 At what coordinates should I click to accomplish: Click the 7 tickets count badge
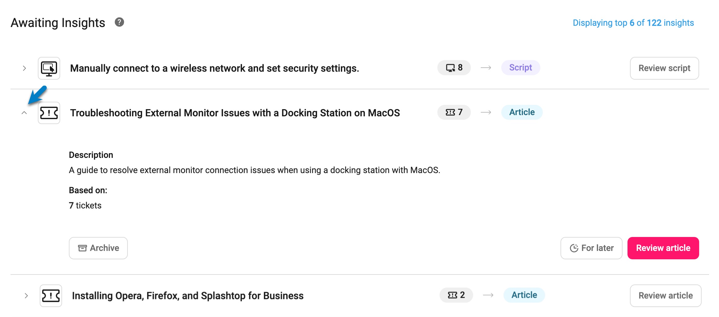tap(454, 112)
